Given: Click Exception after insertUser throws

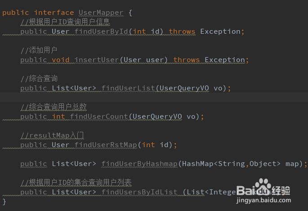Looking at the screenshot, I should pos(225,60).
